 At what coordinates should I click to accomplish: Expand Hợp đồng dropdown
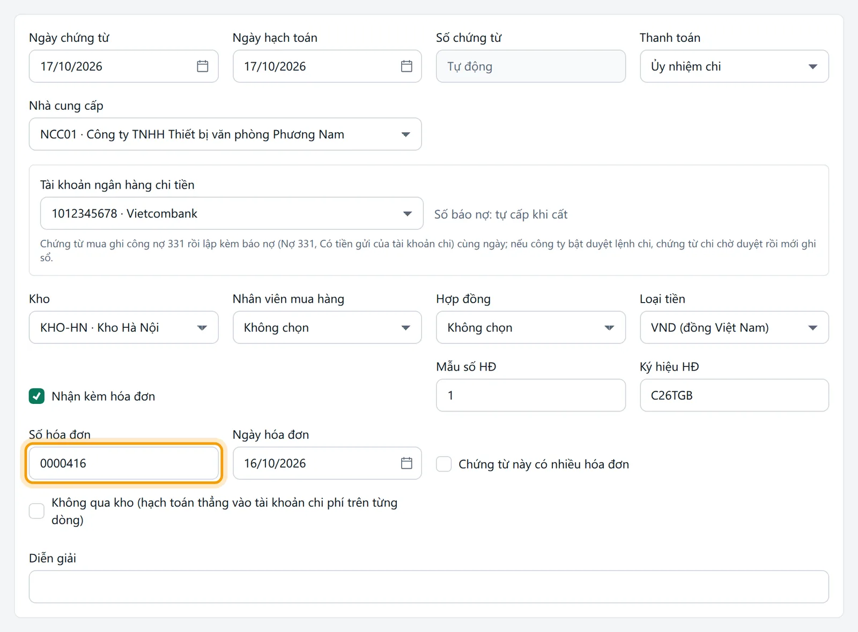(x=531, y=327)
